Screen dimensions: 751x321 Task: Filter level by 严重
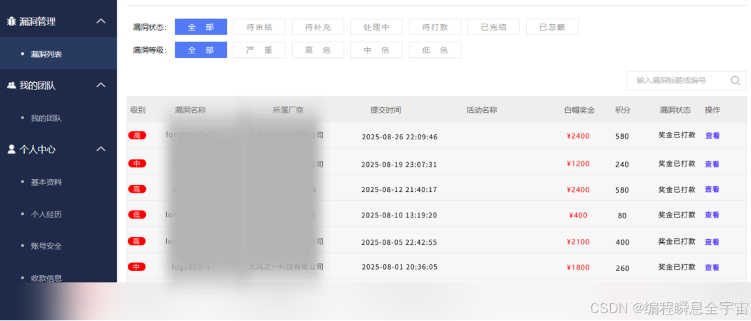(x=259, y=50)
